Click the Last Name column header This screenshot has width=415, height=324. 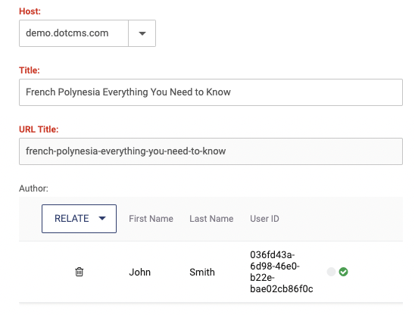tap(211, 219)
